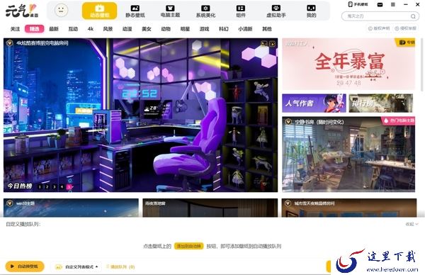The height and width of the screenshot is (275, 425).
Task: Click the V badge on cyberpunk wallpaper
Action: click(10, 43)
